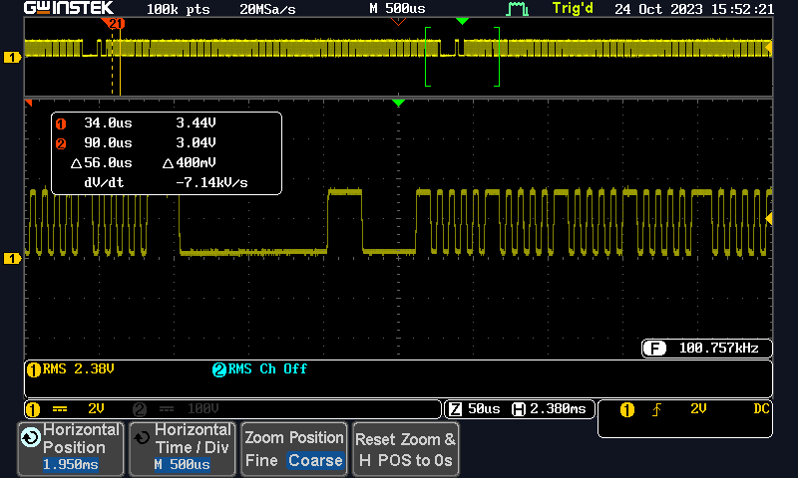Click channel 2 RMS Ch Off measurement

tap(259, 369)
